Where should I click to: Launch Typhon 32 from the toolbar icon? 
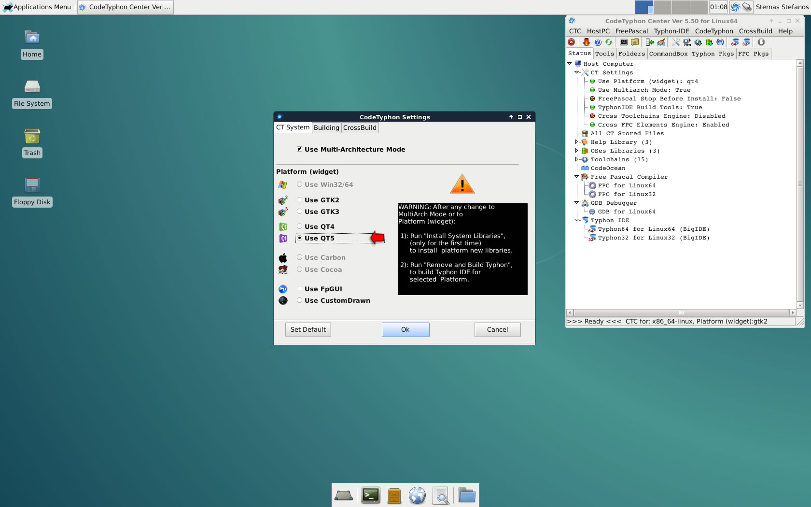point(746,42)
